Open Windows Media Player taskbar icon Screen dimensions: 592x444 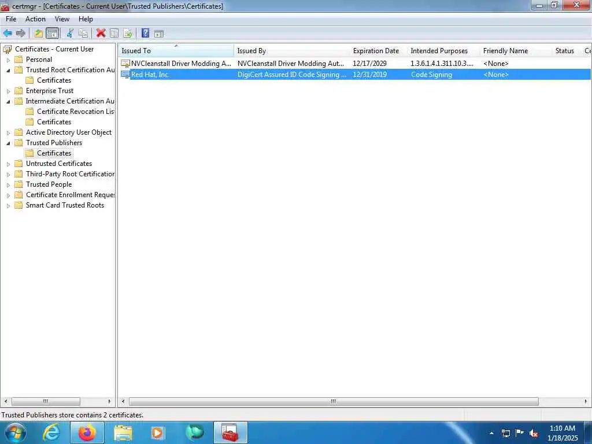coord(157,432)
